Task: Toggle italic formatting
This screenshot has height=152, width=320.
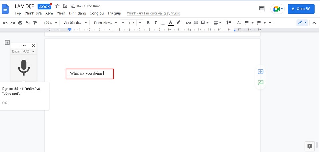Action: coord(155,23)
